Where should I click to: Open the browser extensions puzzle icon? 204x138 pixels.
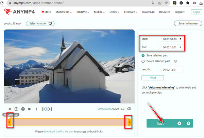[x=188, y=3]
